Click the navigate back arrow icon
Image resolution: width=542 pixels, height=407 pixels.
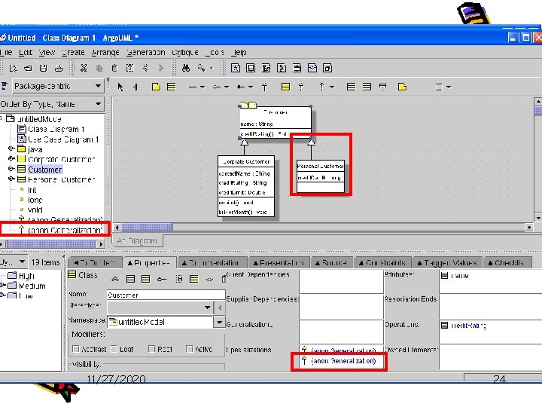click(x=145, y=68)
